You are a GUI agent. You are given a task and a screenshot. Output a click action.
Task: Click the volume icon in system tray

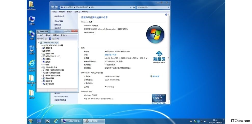pyautogui.click(x=205, y=121)
